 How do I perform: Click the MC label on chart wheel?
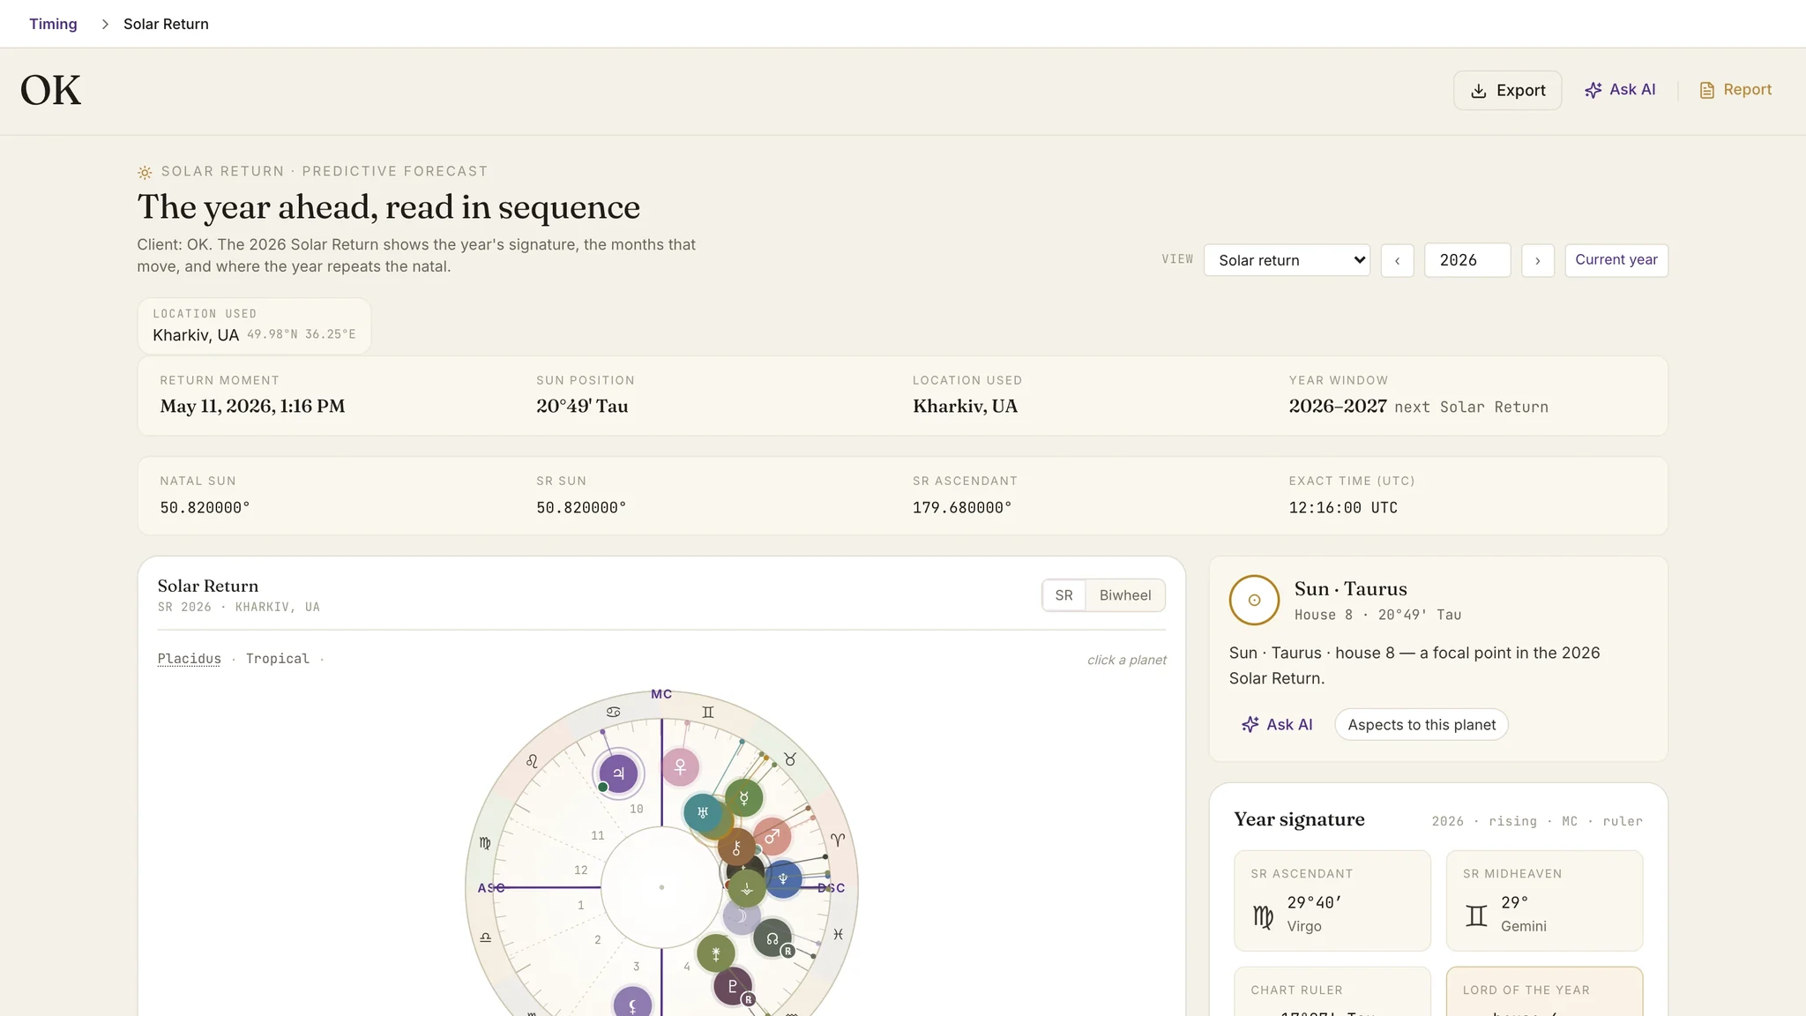(661, 694)
